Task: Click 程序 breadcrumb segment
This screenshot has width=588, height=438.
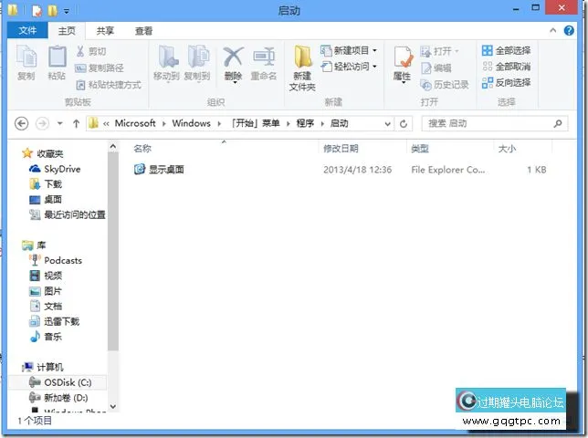Action: click(305, 123)
